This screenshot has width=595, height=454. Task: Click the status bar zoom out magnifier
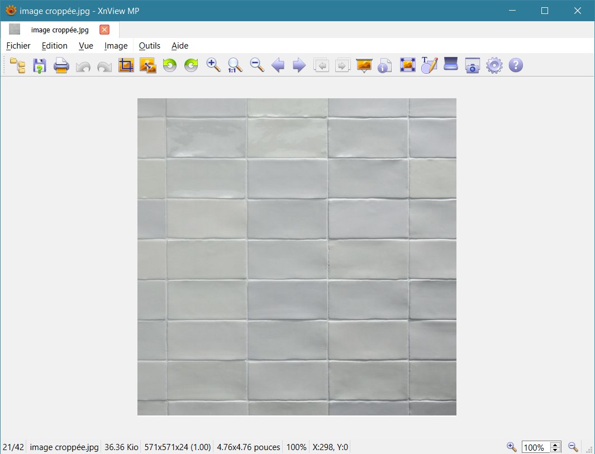pyautogui.click(x=573, y=447)
